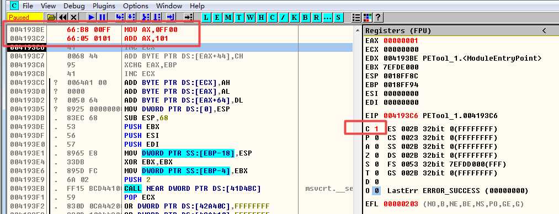Open the Plugins menu
This screenshot has width=559, height=214.
(x=104, y=6)
